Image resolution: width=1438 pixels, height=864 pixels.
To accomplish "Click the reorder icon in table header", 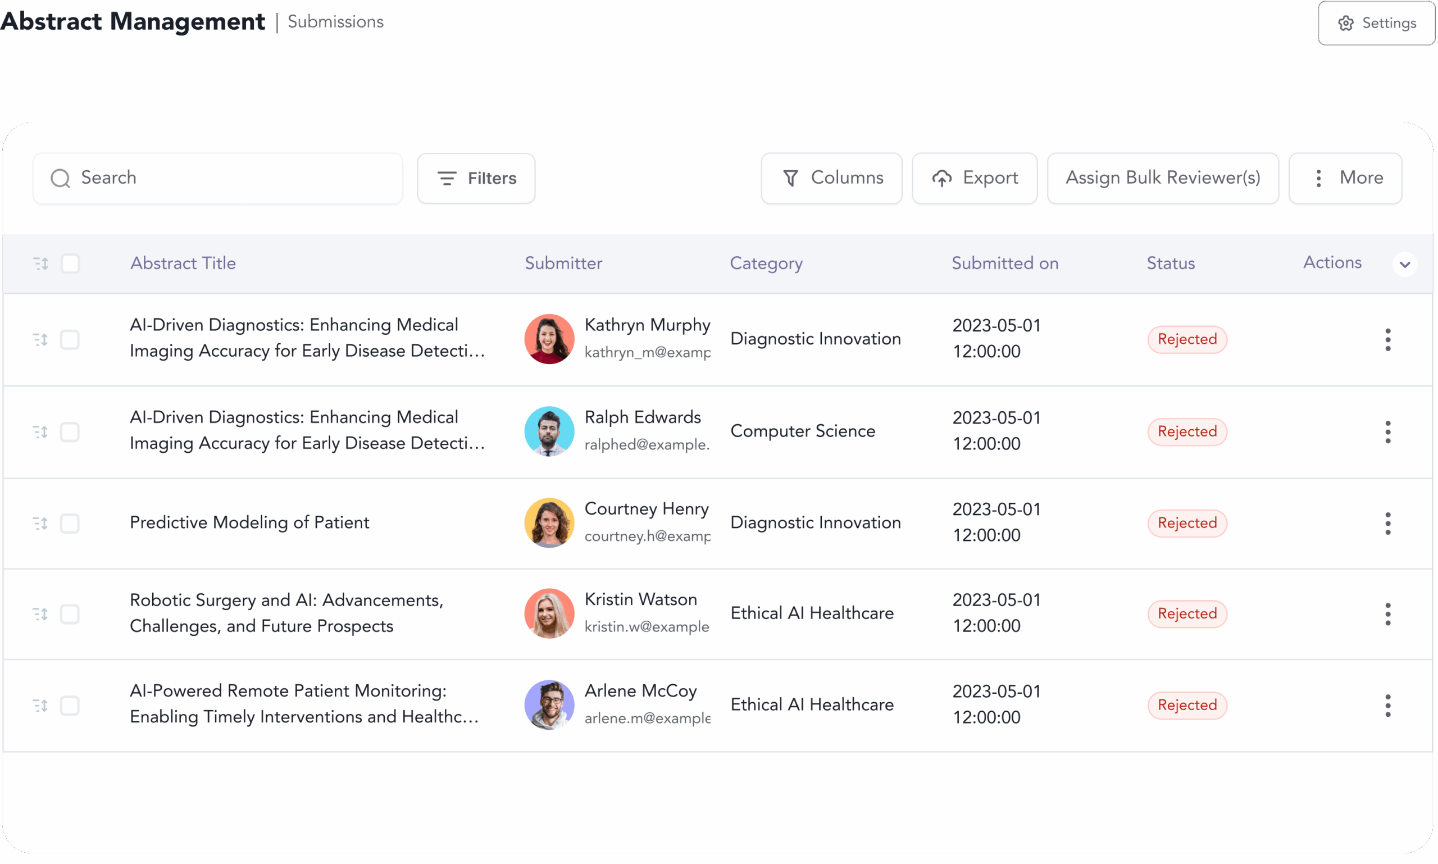I will pyautogui.click(x=40, y=263).
